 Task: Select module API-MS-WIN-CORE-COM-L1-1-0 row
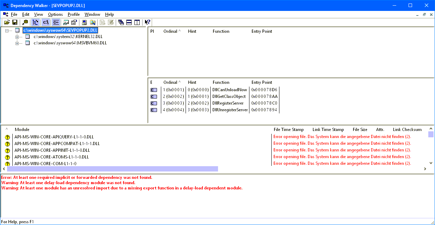pyautogui.click(x=46, y=164)
